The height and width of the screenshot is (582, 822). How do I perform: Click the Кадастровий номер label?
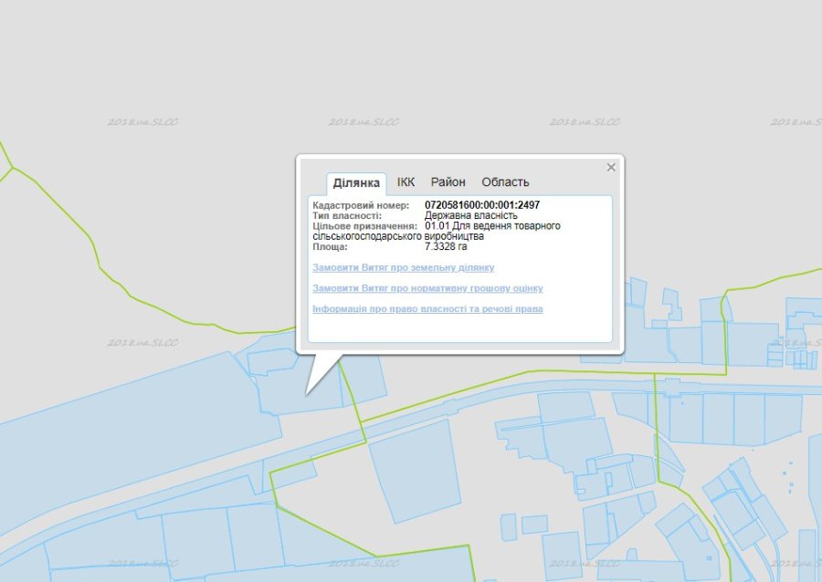[361, 205]
